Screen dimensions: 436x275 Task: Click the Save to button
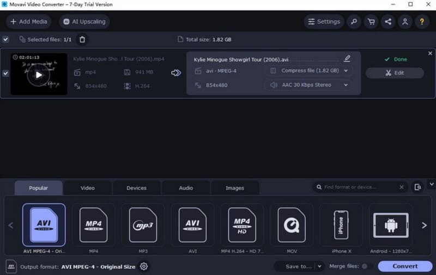click(x=295, y=266)
